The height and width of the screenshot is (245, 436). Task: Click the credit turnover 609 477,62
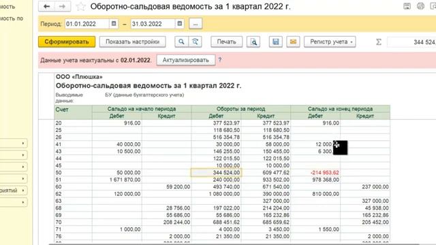tap(276, 172)
